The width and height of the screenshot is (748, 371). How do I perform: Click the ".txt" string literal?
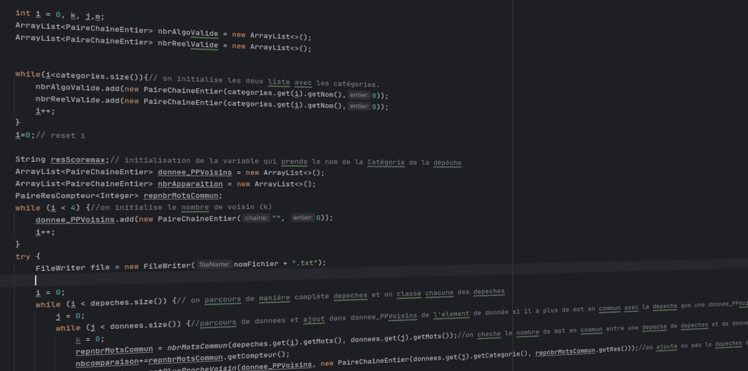click(x=307, y=263)
